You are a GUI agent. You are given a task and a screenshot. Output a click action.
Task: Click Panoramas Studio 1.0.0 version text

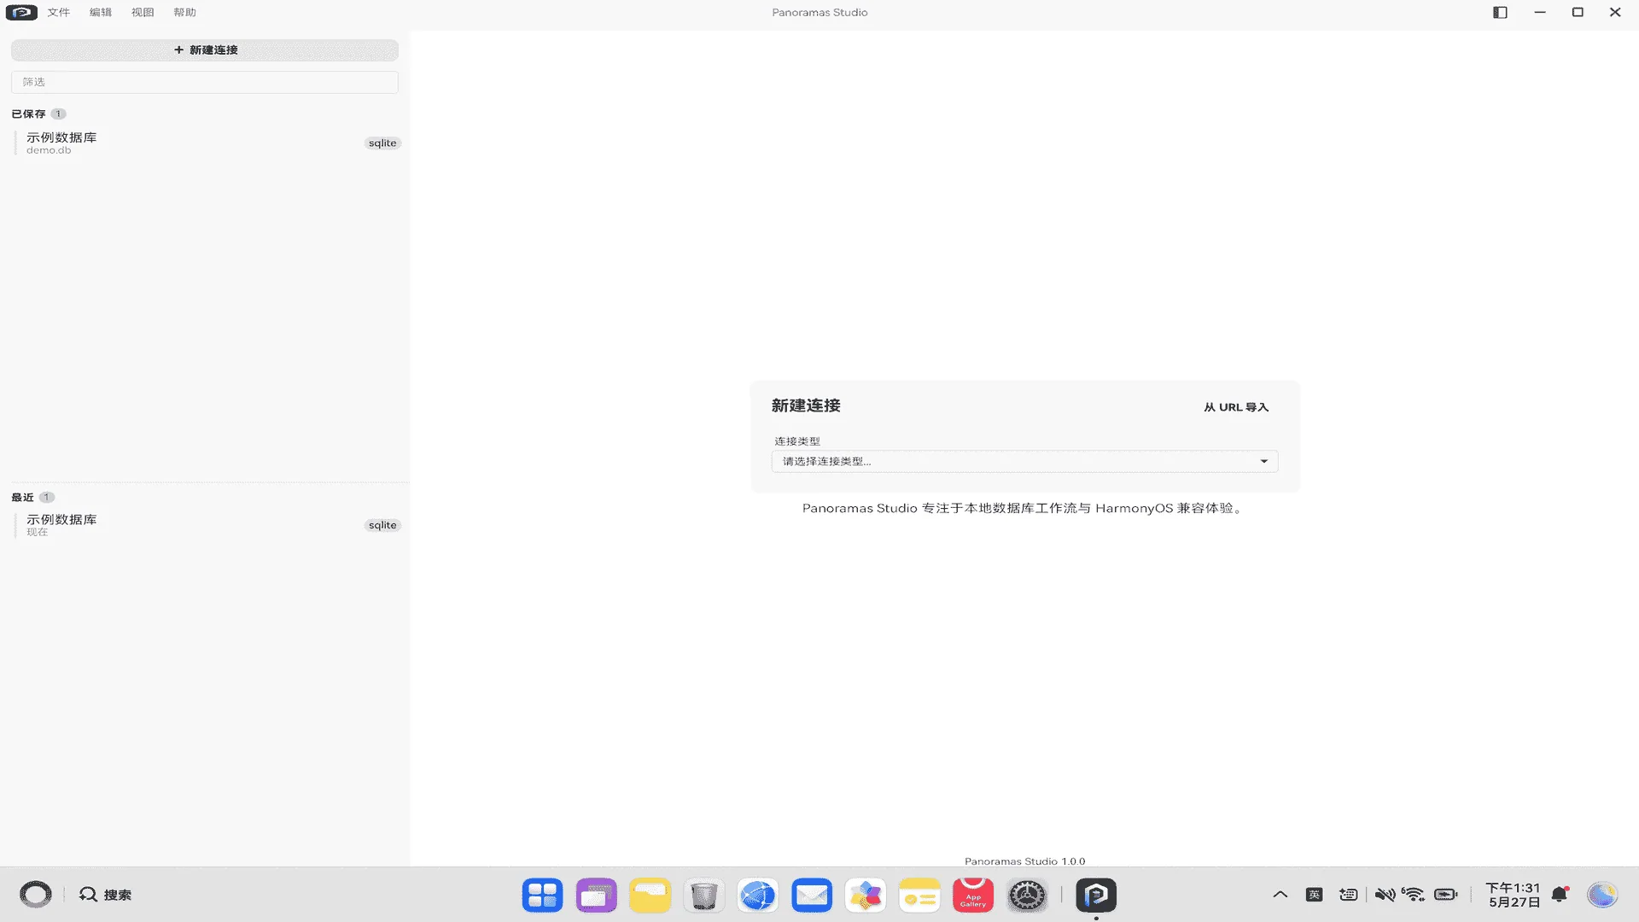click(1024, 861)
